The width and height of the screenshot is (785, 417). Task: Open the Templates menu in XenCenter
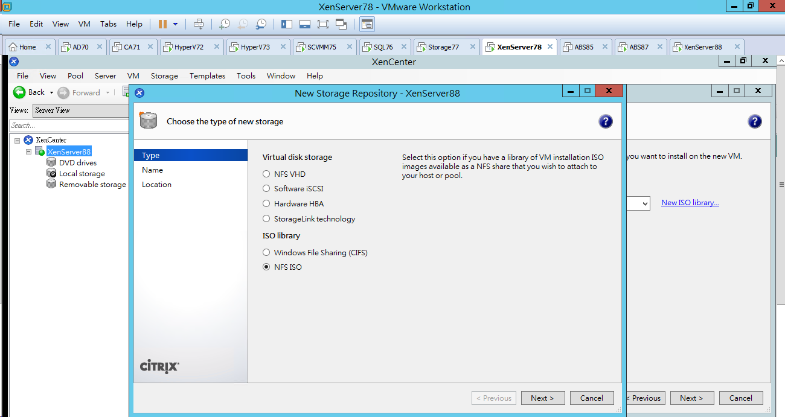[207, 76]
